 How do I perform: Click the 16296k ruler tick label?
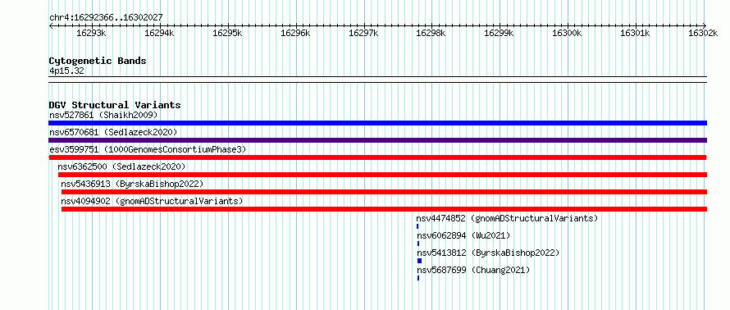295,34
